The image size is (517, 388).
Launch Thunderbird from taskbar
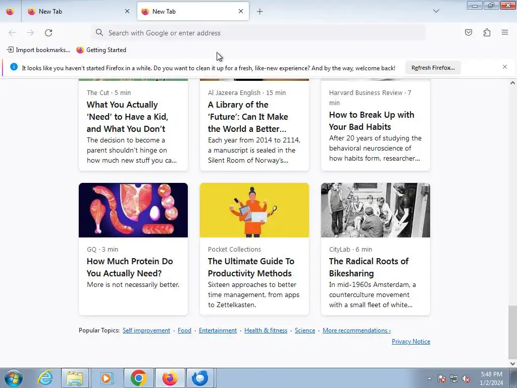[x=200, y=378]
